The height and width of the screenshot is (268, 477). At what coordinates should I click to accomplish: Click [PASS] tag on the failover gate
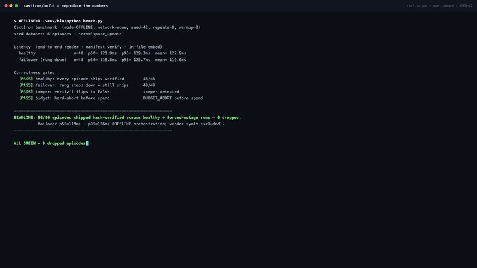coord(26,85)
